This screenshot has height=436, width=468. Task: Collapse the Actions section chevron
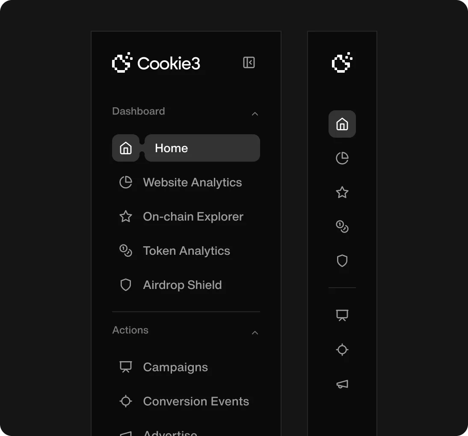[255, 333]
